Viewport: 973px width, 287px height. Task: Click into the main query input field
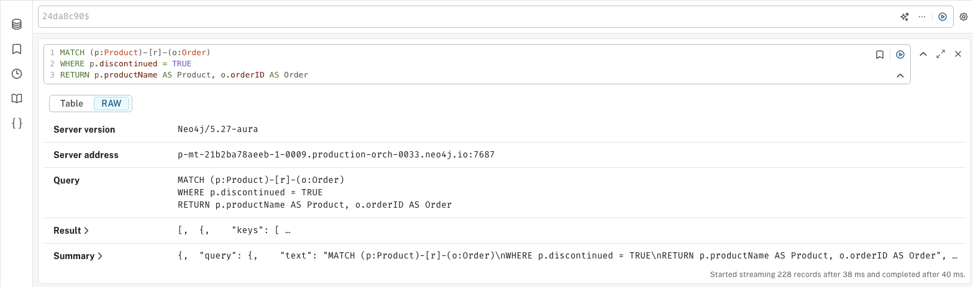pyautogui.click(x=466, y=17)
